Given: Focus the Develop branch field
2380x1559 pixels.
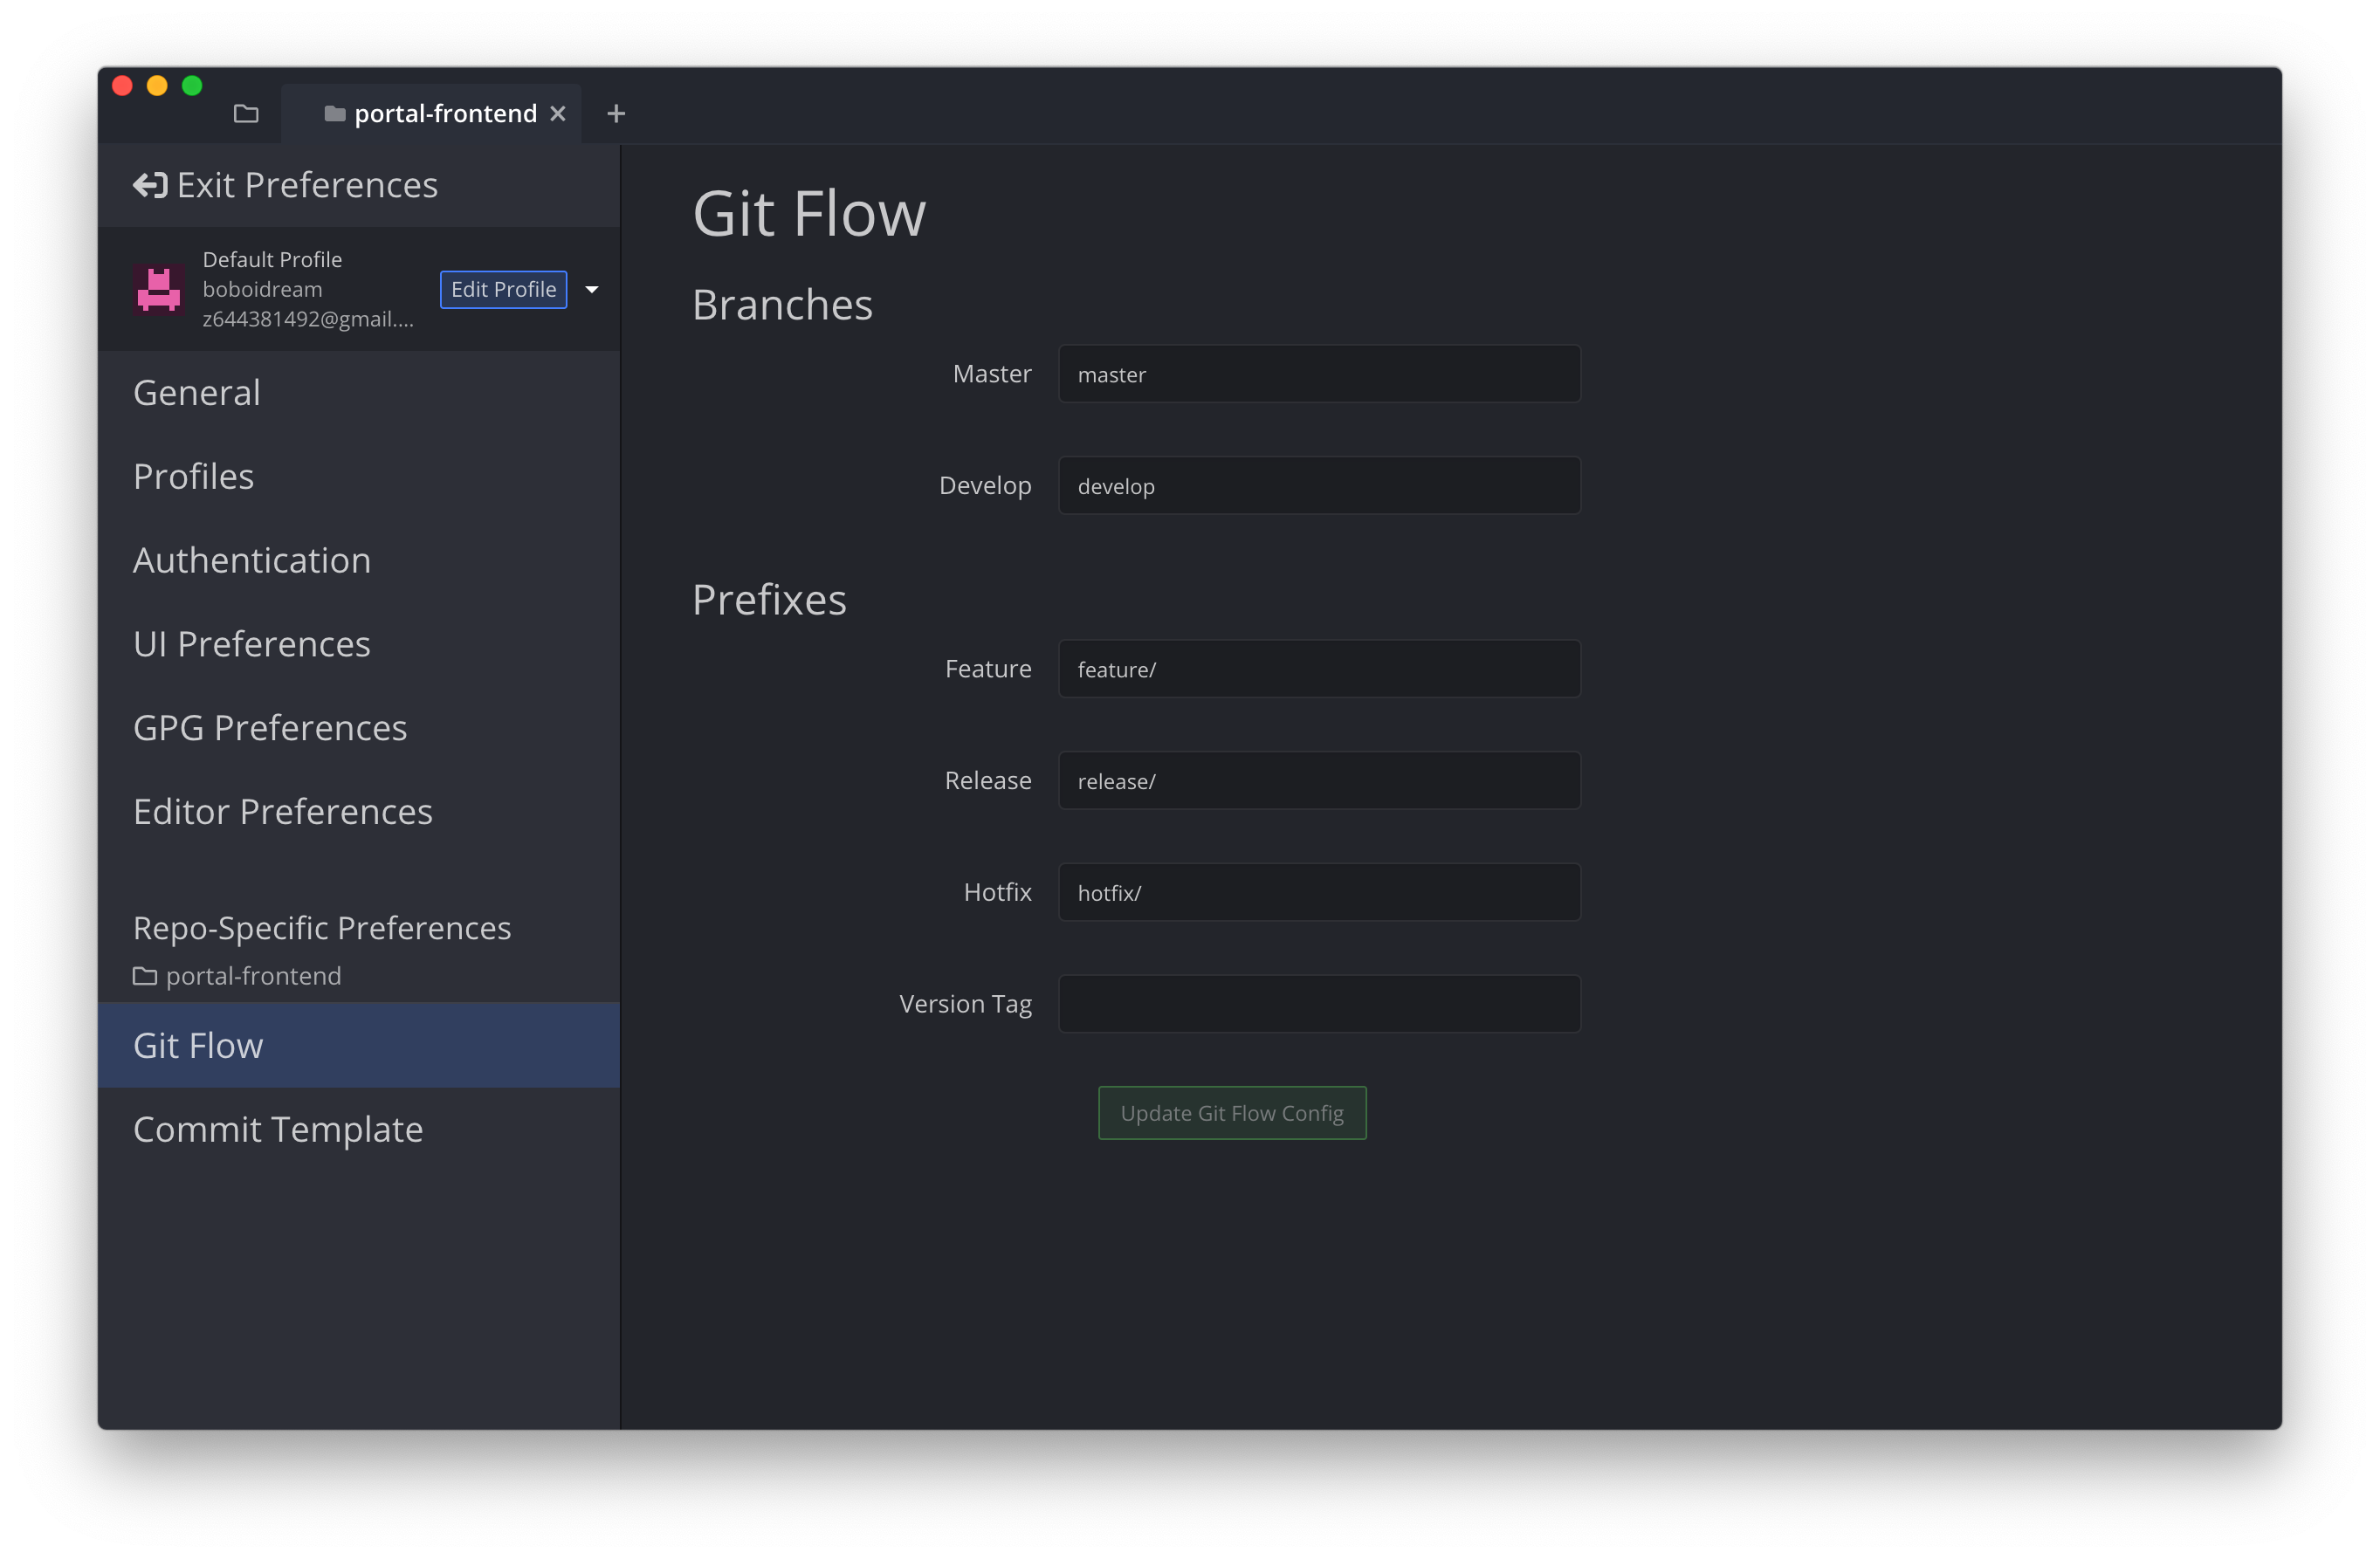Looking at the screenshot, I should [x=1318, y=486].
